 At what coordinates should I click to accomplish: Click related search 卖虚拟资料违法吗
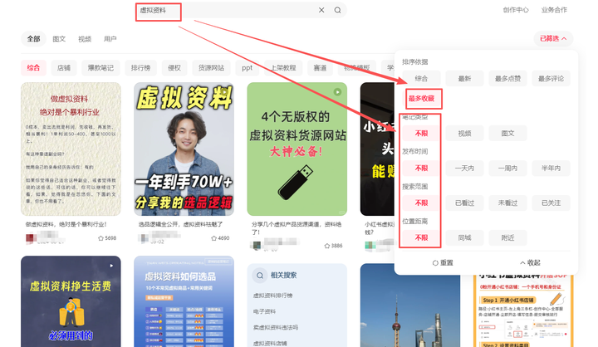pyautogui.click(x=276, y=328)
